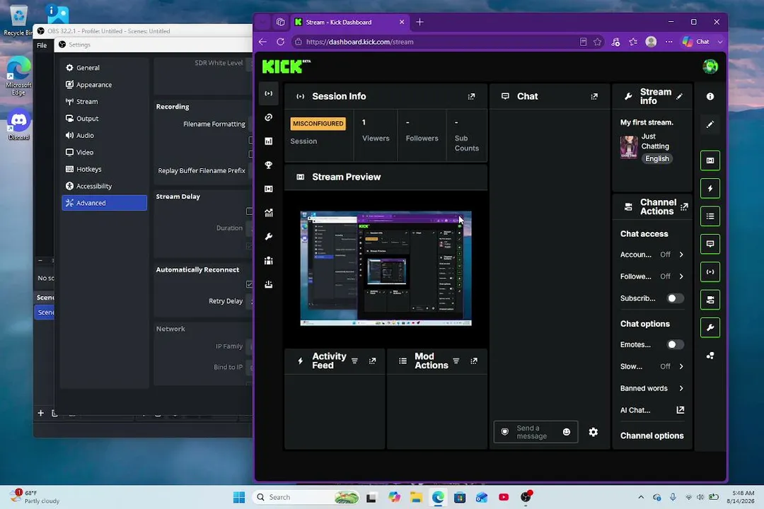Open the Mod Actions filter menu
Image resolution: width=764 pixels, height=509 pixels.
coord(456,361)
